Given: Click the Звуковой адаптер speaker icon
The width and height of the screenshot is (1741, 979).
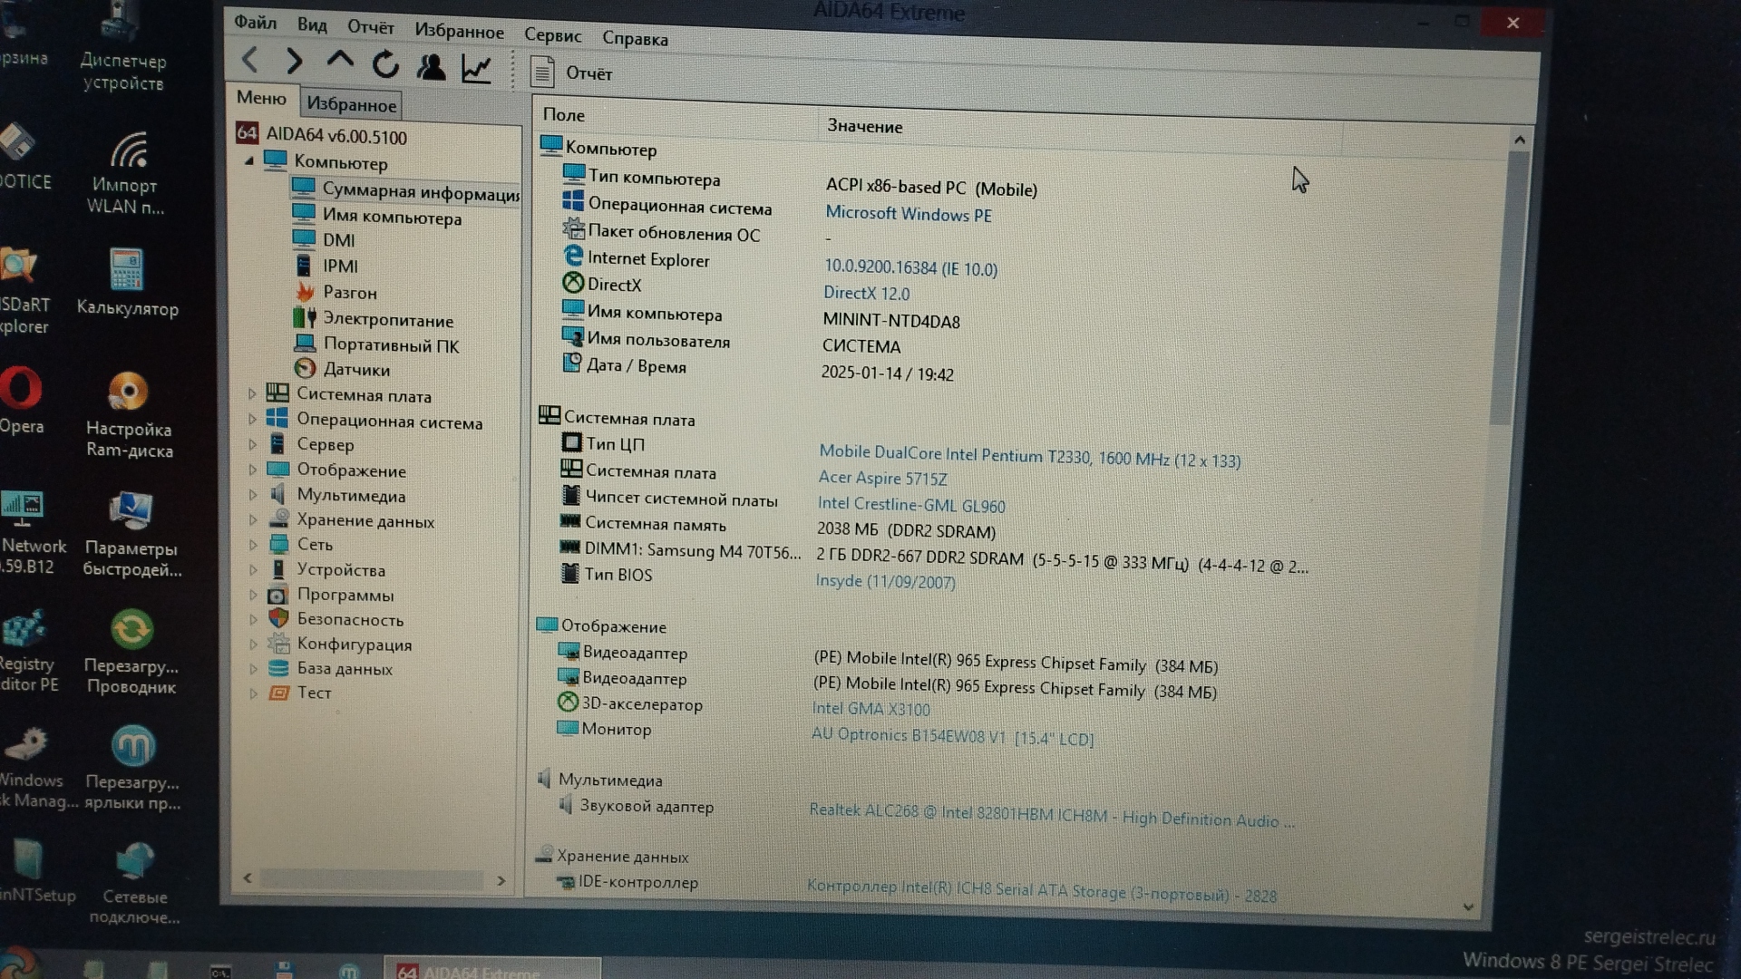Looking at the screenshot, I should (x=566, y=803).
